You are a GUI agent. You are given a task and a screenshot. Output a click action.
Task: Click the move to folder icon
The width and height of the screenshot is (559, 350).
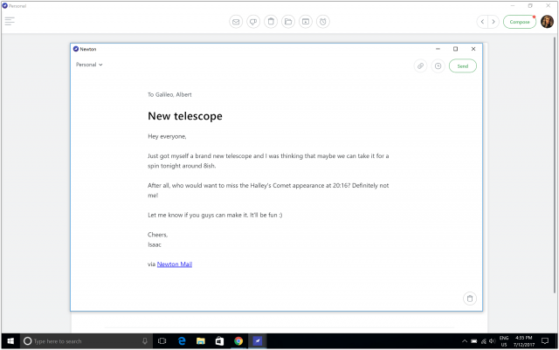pos(288,21)
